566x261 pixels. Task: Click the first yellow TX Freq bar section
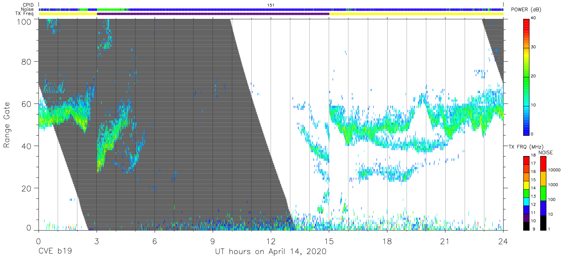point(68,14)
